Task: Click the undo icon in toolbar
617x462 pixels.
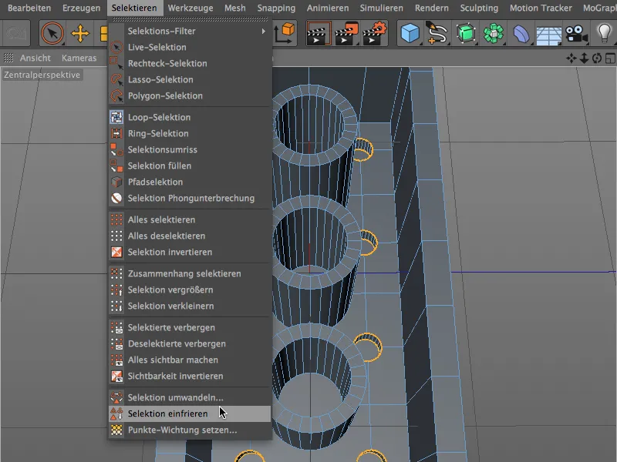Action: click(16, 33)
